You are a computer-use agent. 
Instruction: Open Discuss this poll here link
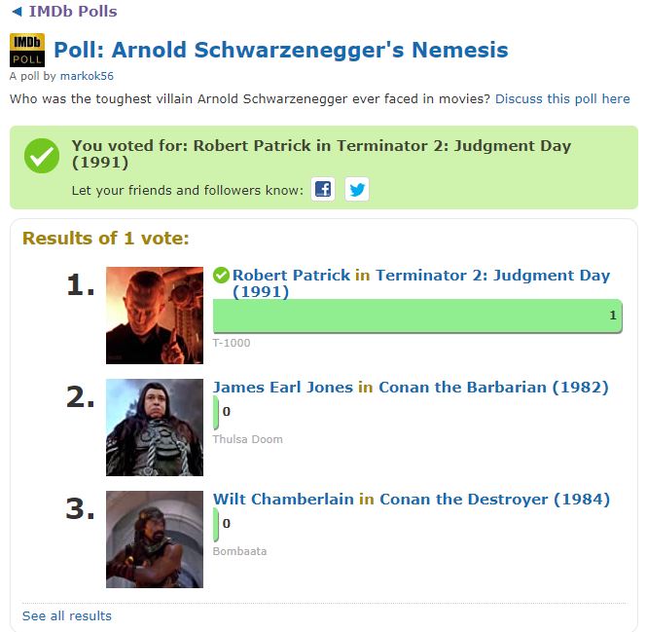562,99
